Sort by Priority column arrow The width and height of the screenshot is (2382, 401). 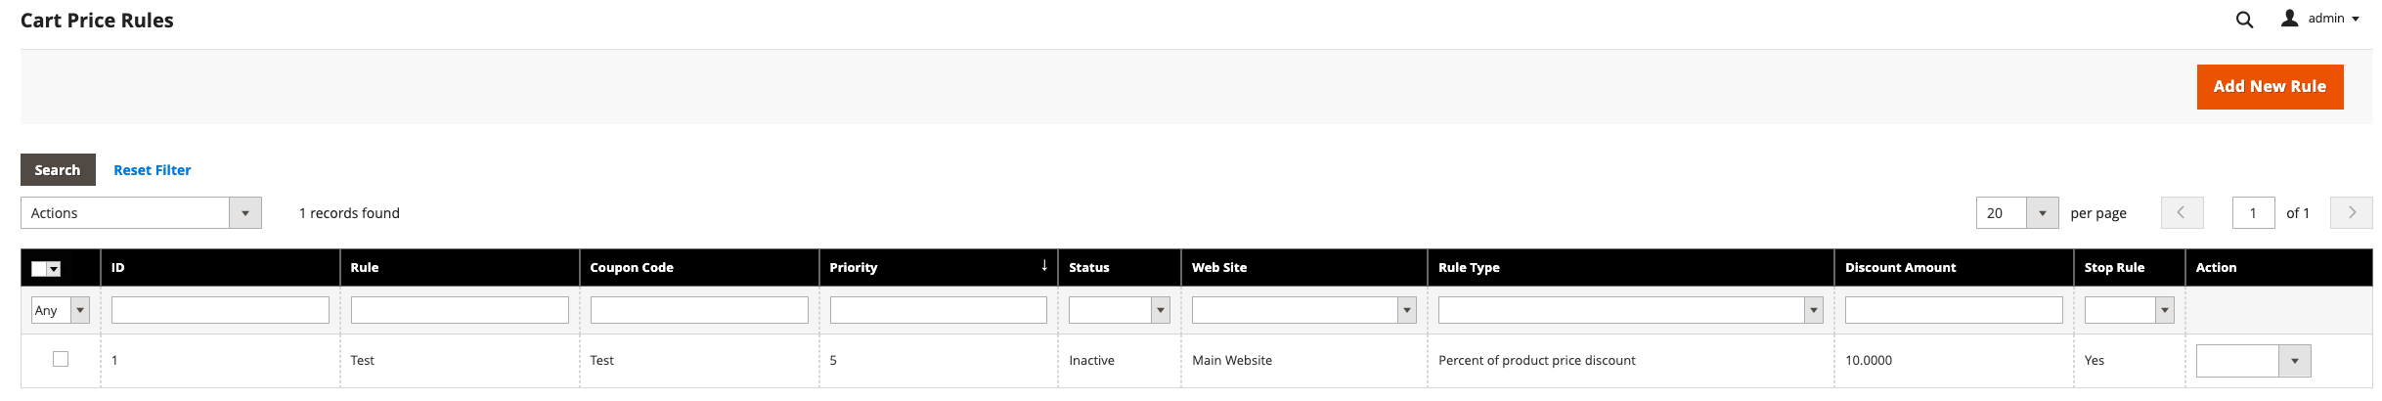coord(1043,266)
